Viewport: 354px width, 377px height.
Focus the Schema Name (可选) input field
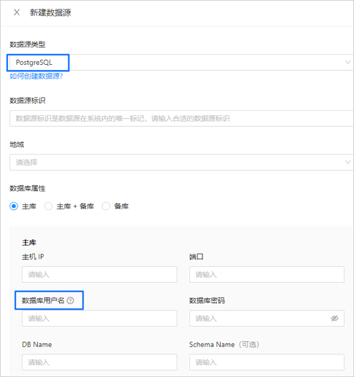coord(267,362)
